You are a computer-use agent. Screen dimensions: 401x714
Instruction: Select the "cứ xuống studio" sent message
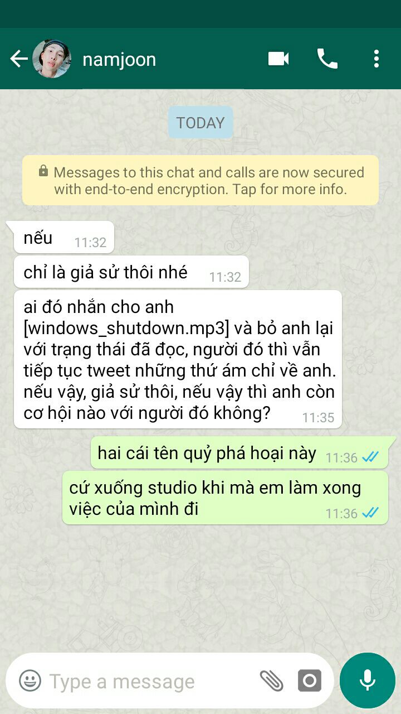pyautogui.click(x=225, y=498)
